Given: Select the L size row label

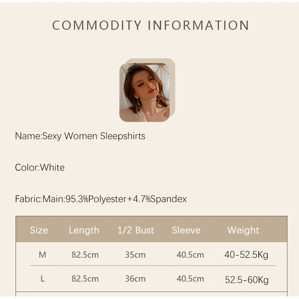Looking at the screenshot, I should point(42,279).
